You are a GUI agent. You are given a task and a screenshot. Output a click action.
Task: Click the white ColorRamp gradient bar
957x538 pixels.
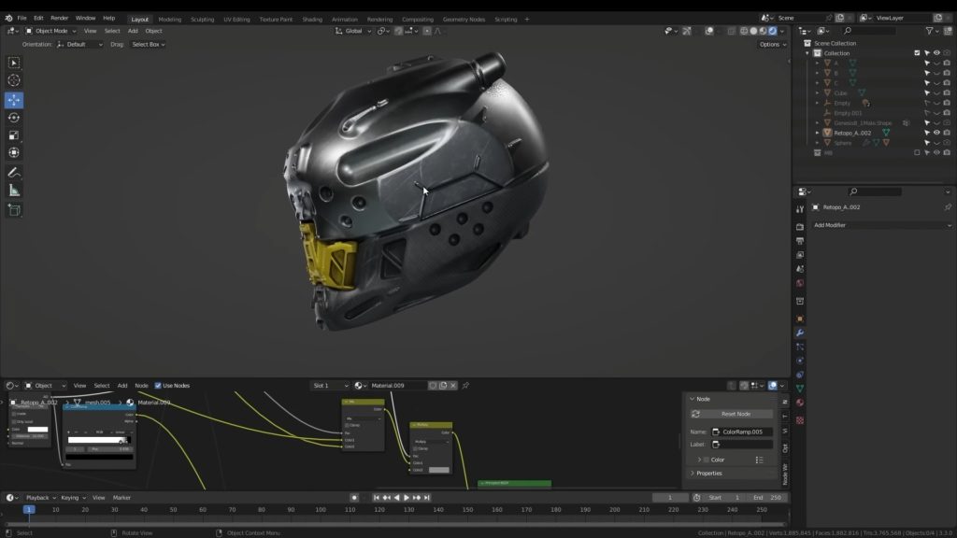(x=95, y=440)
